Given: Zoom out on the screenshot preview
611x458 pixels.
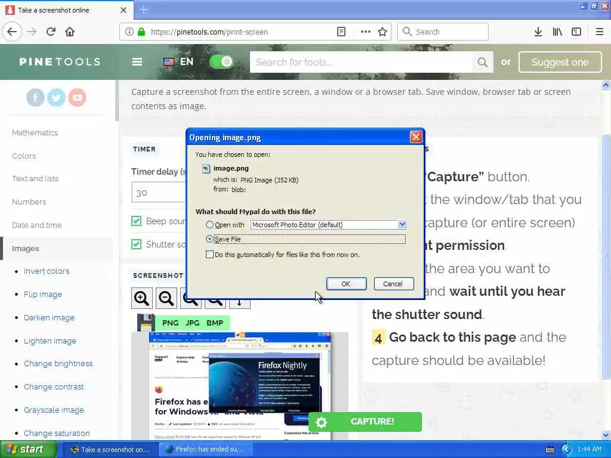Looking at the screenshot, I should (x=166, y=298).
